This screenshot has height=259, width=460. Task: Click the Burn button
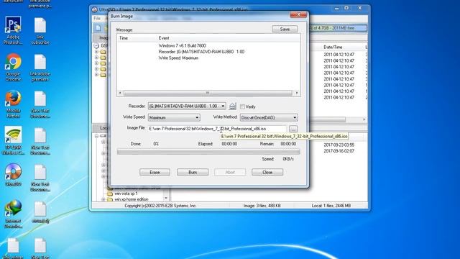point(193,172)
